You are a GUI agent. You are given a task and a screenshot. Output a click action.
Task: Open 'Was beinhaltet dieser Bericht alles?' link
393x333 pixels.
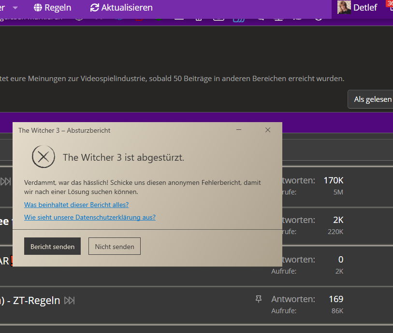pyautogui.click(x=76, y=205)
